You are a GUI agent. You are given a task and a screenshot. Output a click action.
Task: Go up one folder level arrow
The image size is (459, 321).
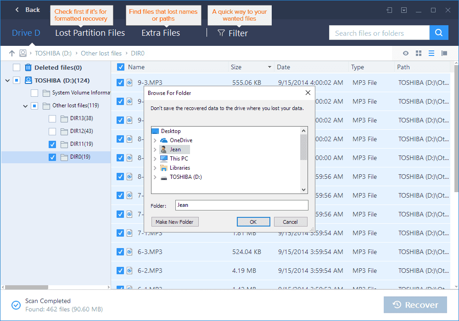pyautogui.click(x=12, y=53)
